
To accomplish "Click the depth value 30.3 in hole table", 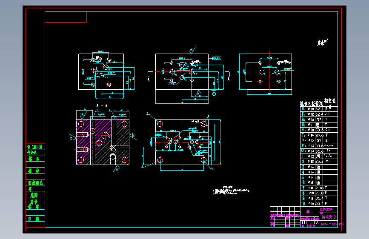I will [x=319, y=130].
